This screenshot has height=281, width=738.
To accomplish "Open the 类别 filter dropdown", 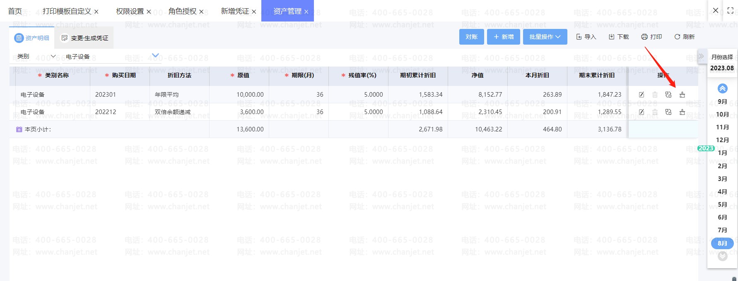I will point(36,56).
